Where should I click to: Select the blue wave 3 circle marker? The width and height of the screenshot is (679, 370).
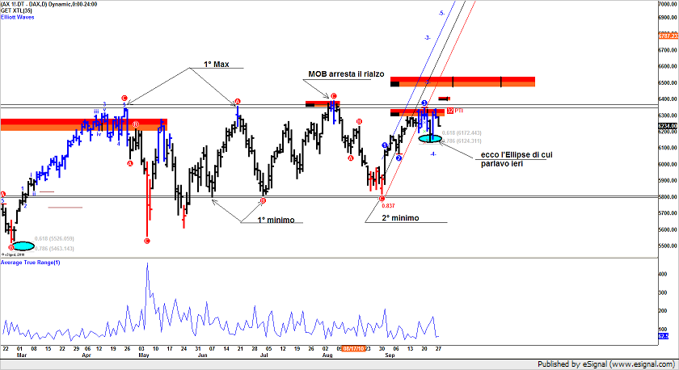pyautogui.click(x=424, y=103)
